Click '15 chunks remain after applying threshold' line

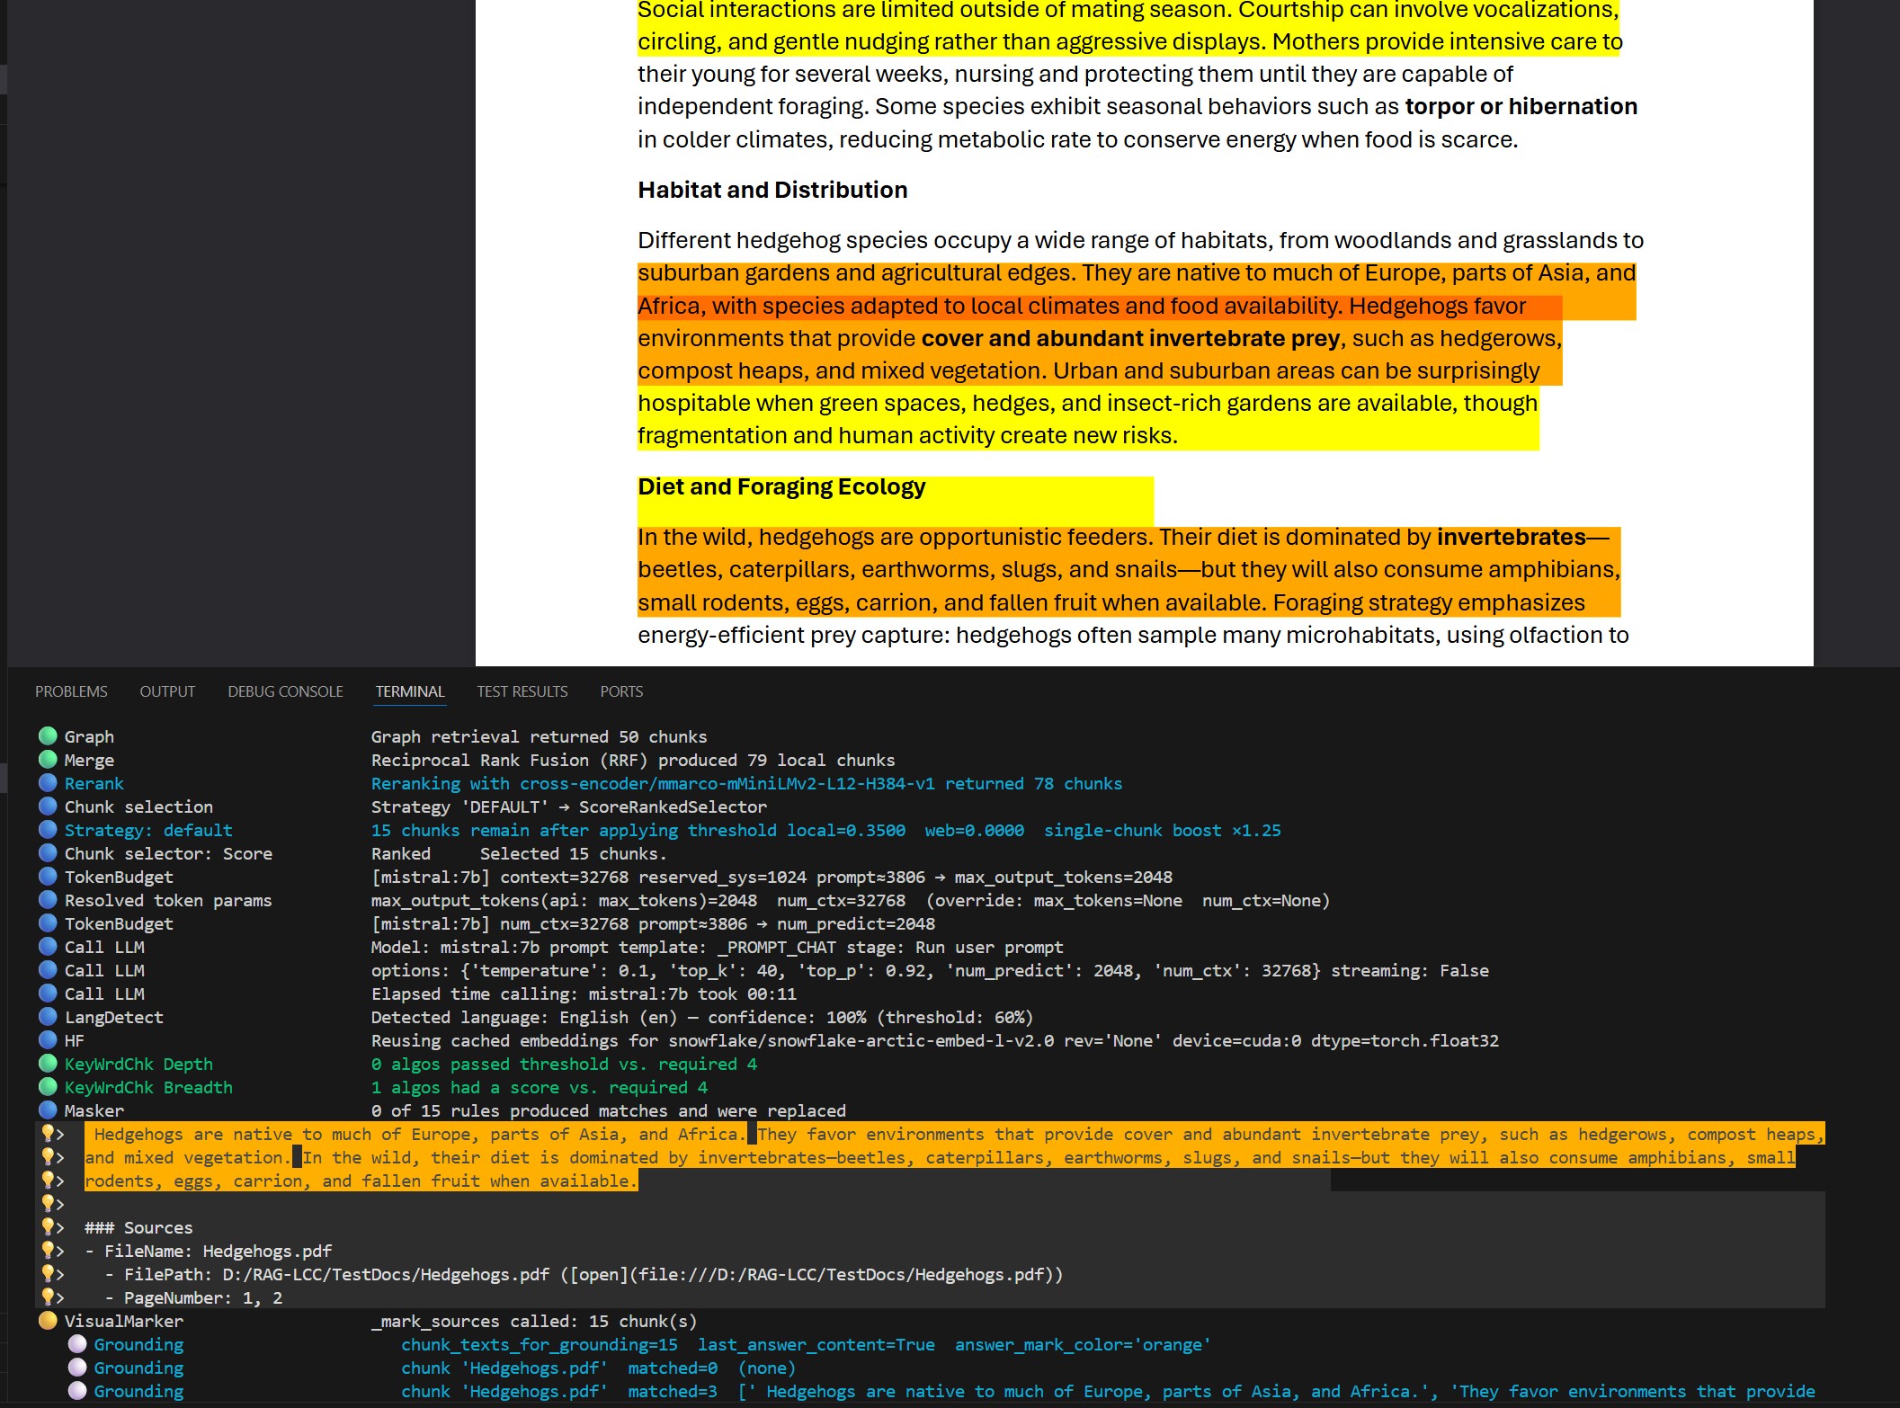coord(825,830)
